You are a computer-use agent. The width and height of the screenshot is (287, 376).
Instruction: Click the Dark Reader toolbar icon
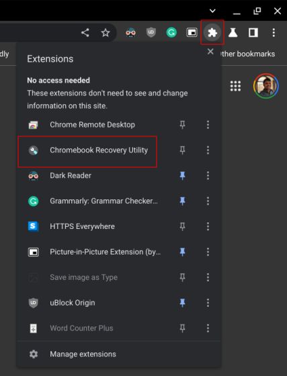[x=130, y=32]
